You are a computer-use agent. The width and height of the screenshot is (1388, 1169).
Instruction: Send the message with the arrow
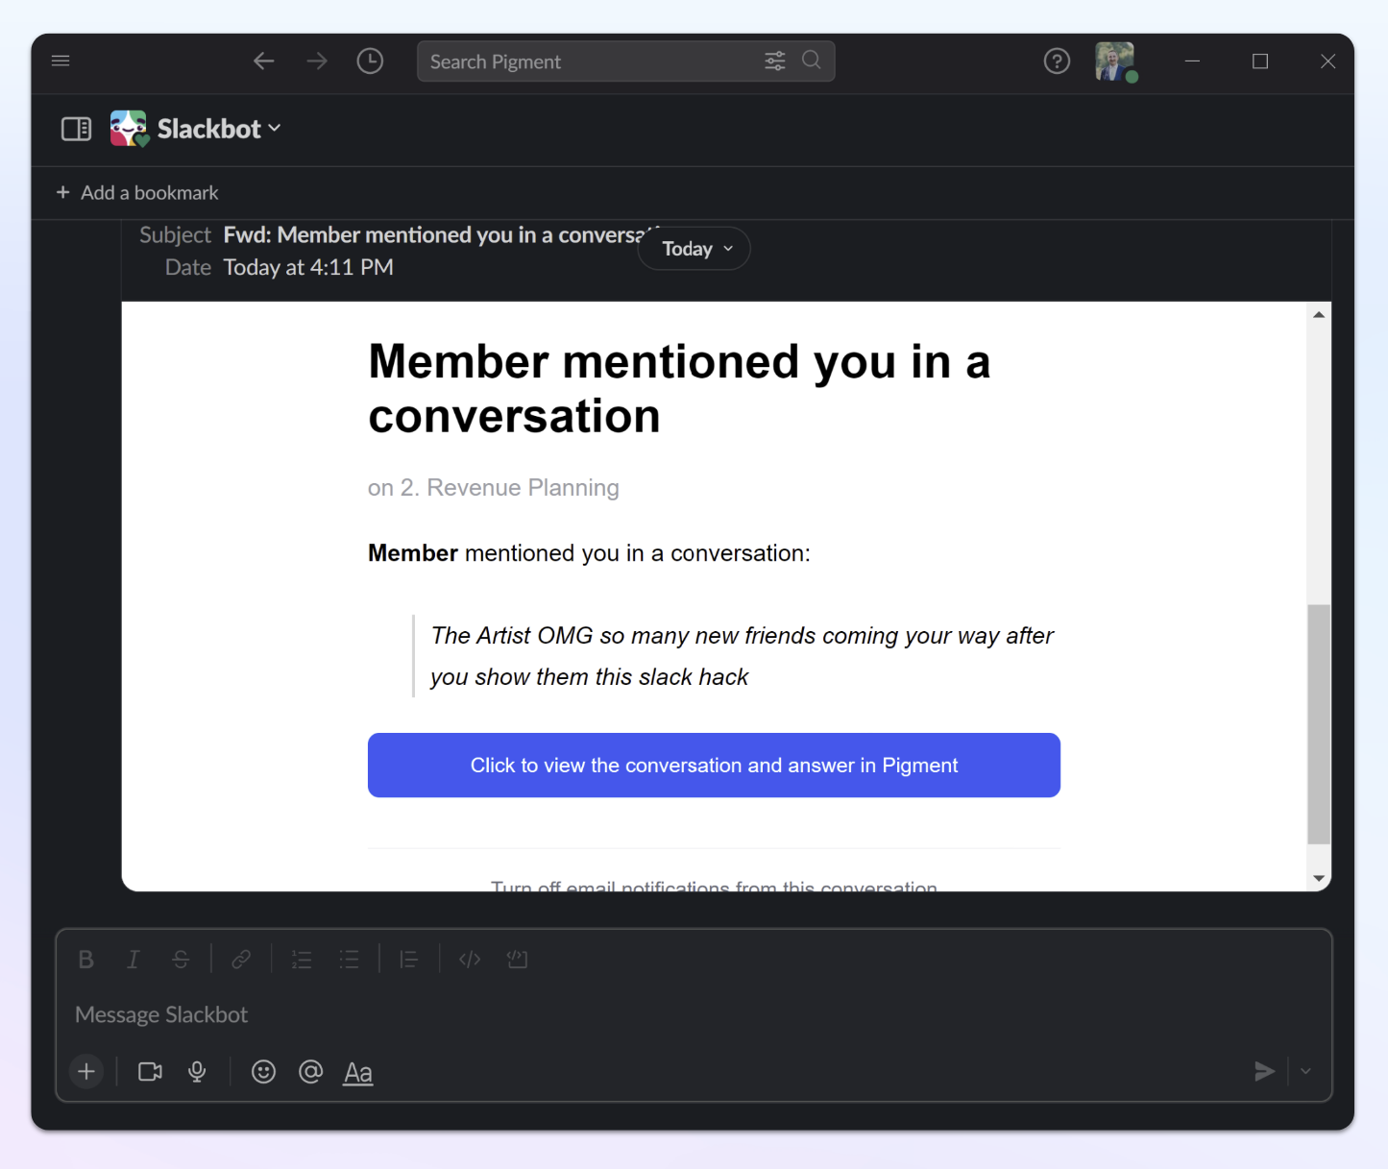pos(1265,1072)
